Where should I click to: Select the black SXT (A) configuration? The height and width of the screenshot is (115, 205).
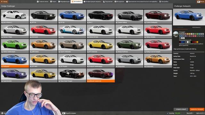[44, 17]
